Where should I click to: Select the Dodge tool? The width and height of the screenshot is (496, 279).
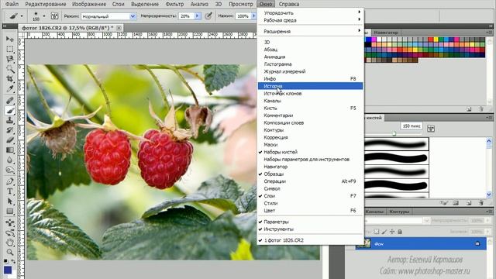10,170
